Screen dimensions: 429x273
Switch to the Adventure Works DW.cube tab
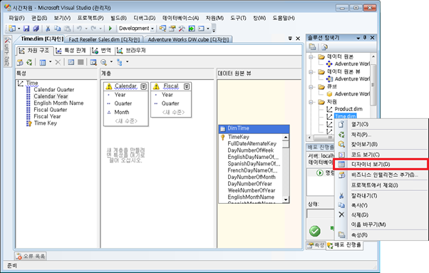coord(188,40)
